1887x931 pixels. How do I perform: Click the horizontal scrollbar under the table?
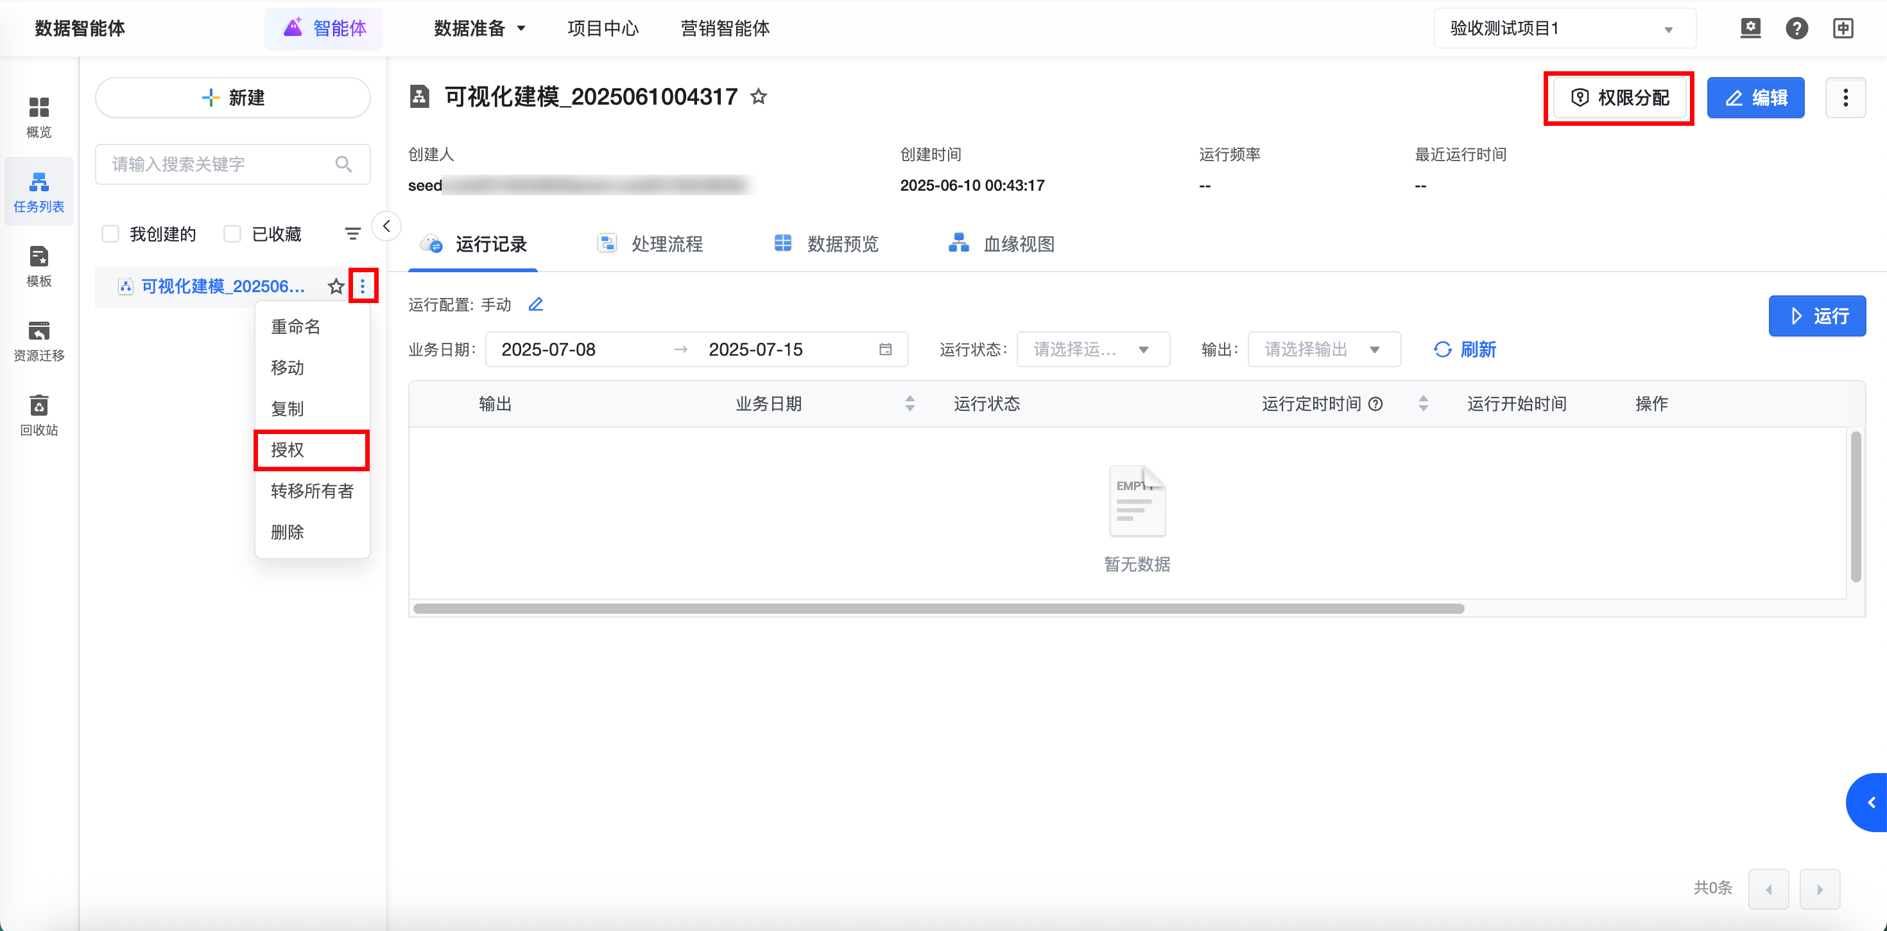pos(938,609)
